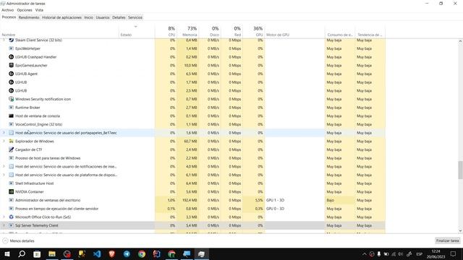Open the Windows Start menu

pos(7,253)
